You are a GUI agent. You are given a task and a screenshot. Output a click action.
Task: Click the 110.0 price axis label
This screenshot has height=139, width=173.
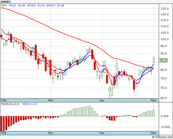click(165, 26)
